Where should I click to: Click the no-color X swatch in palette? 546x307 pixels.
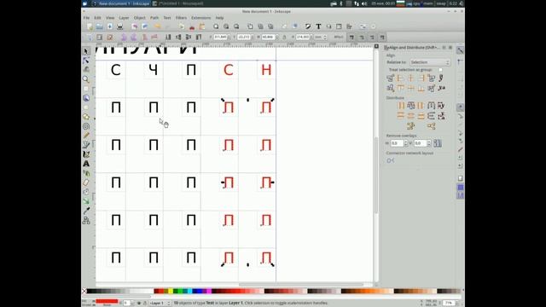click(84, 291)
